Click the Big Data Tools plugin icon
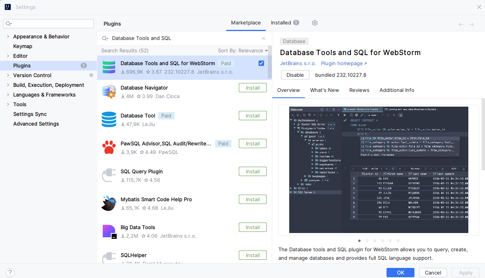 tap(109, 231)
